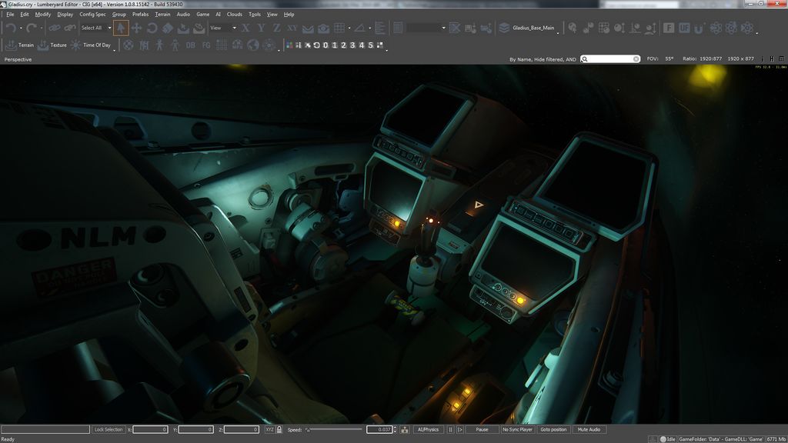This screenshot has height=443, width=788.
Task: Open the Prefabs menu
Action: pos(140,14)
